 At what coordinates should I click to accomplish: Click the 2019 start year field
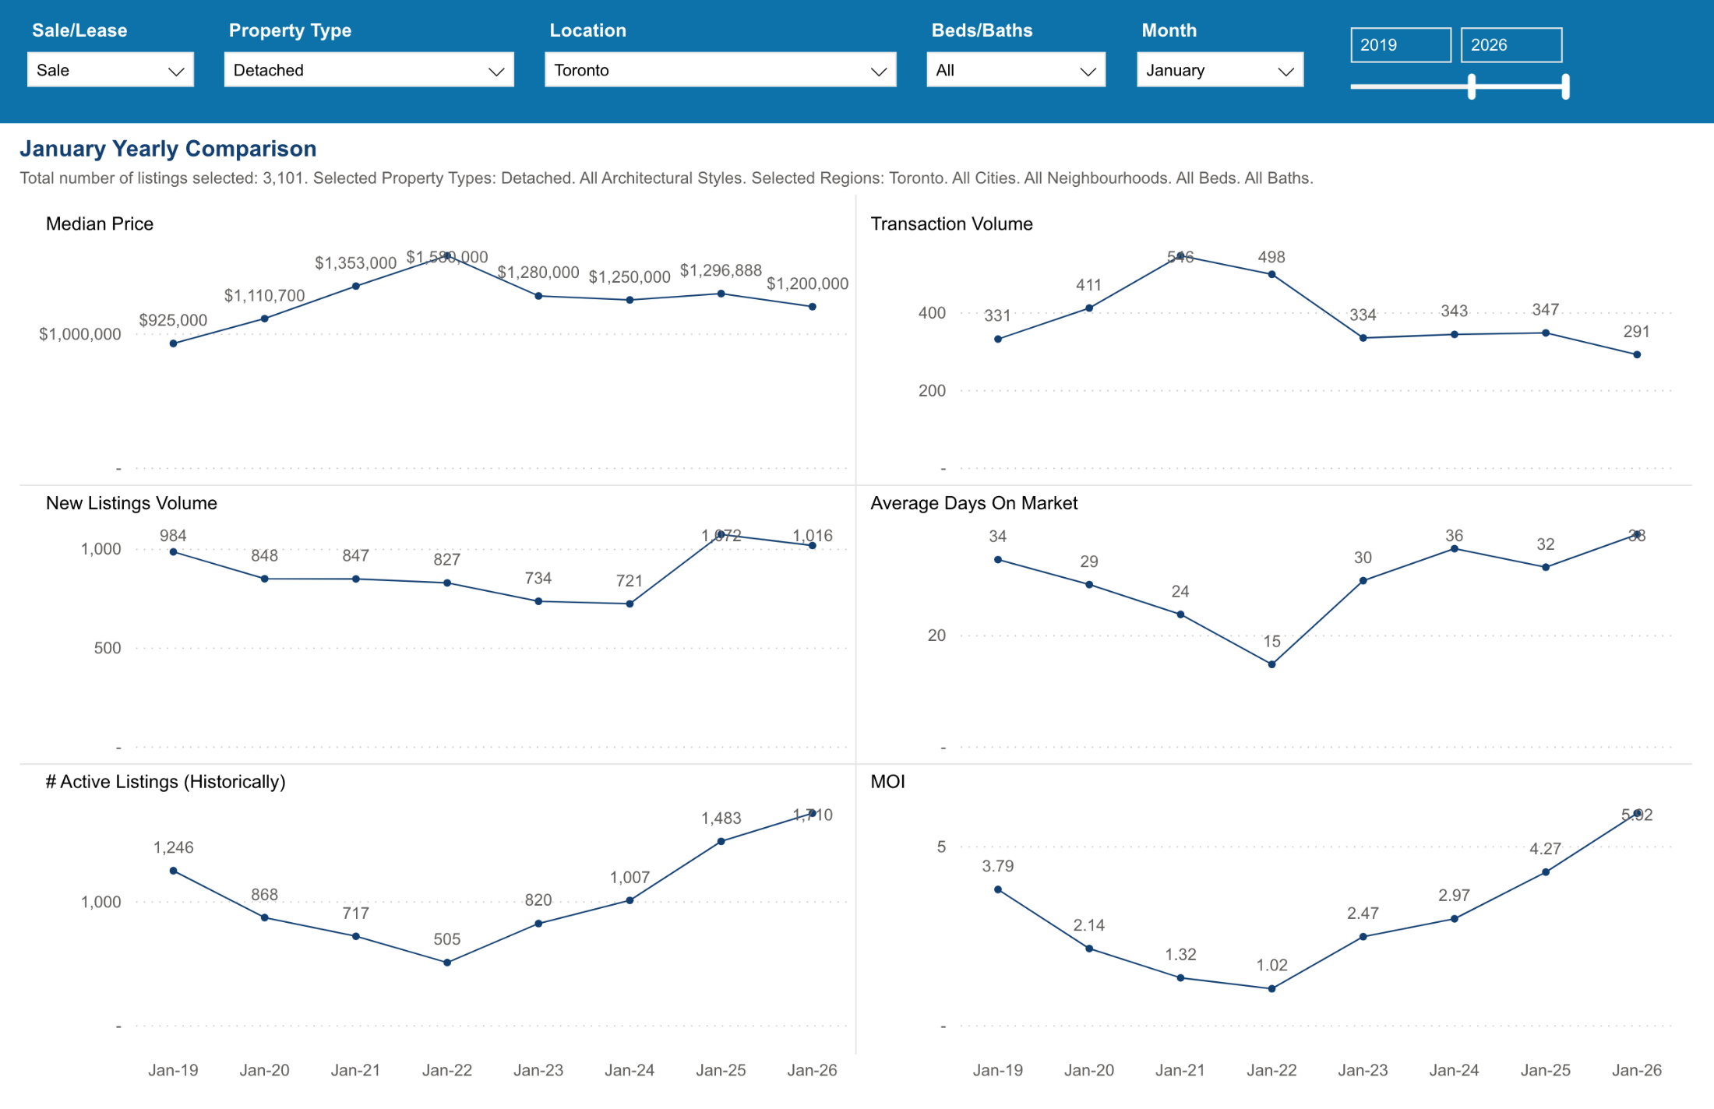[x=1400, y=45]
